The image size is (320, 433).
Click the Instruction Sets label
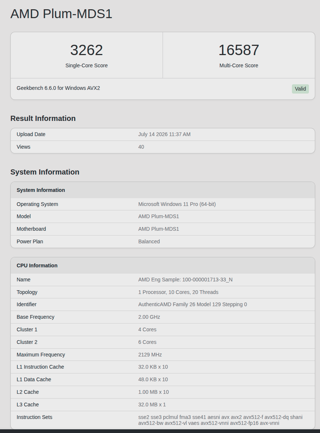click(34, 417)
